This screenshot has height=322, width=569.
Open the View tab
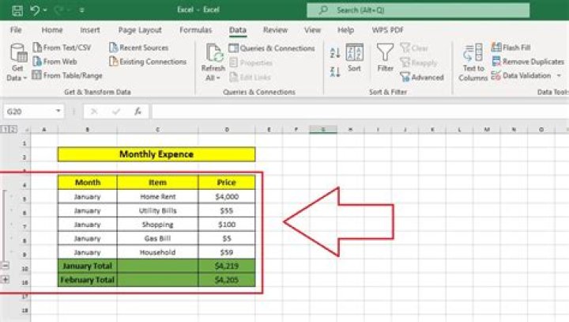tap(312, 30)
